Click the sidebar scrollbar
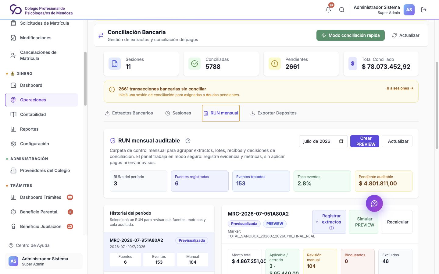 tap(85, 79)
